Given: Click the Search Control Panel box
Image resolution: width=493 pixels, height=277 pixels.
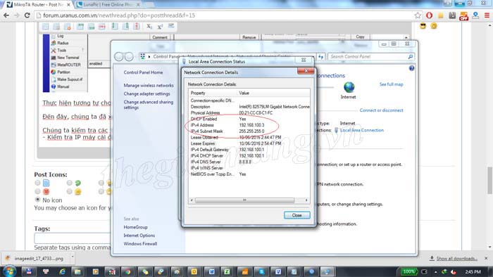Looking at the screenshot, I should pos(370,57).
